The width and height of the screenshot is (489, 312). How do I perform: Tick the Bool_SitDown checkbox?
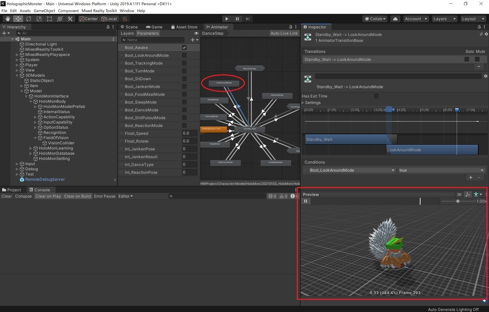[184, 79]
